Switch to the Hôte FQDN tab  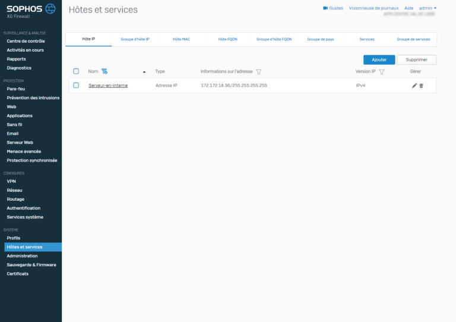pyautogui.click(x=228, y=39)
